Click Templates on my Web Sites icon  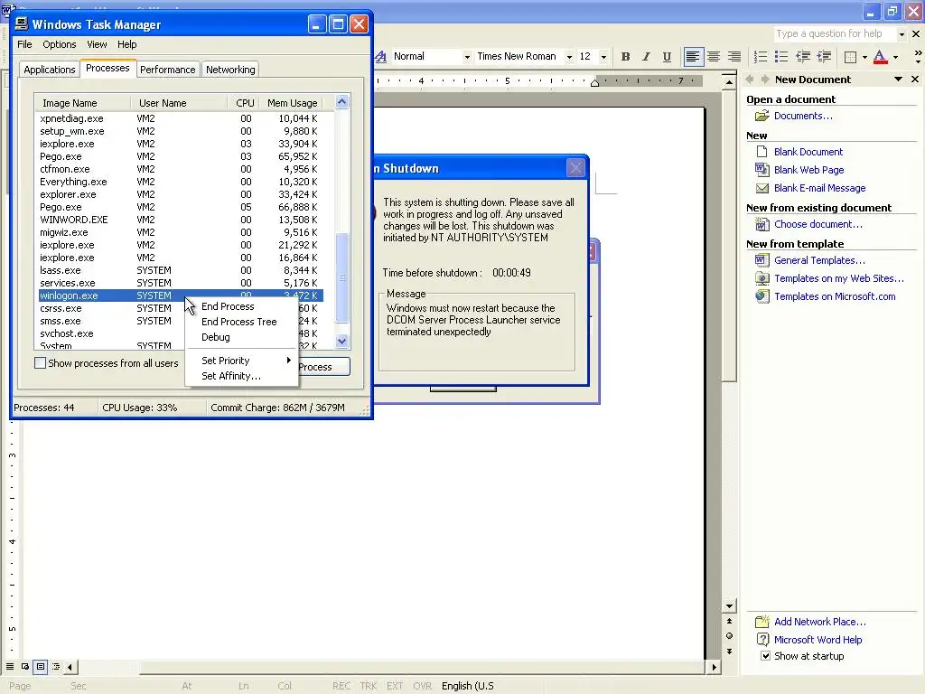[762, 278]
